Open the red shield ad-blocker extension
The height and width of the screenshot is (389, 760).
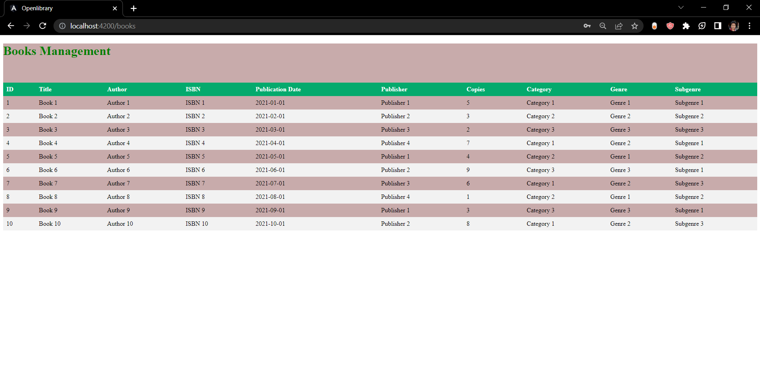(x=670, y=26)
